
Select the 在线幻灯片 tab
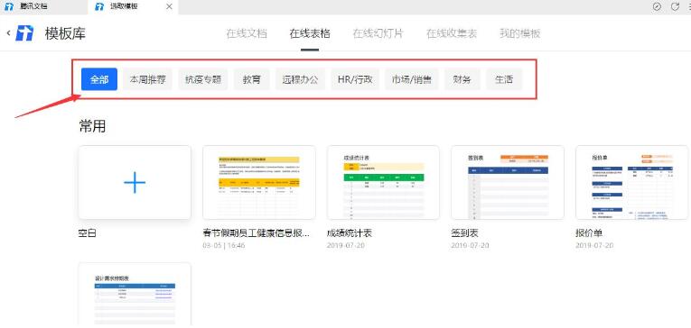(x=378, y=33)
